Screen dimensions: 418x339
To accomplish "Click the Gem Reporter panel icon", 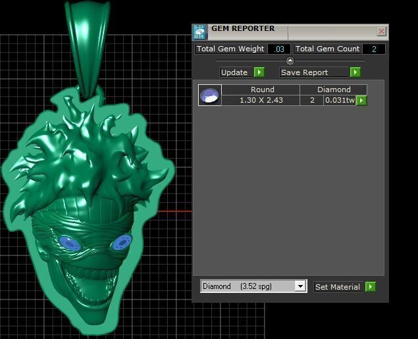I will [x=199, y=32].
